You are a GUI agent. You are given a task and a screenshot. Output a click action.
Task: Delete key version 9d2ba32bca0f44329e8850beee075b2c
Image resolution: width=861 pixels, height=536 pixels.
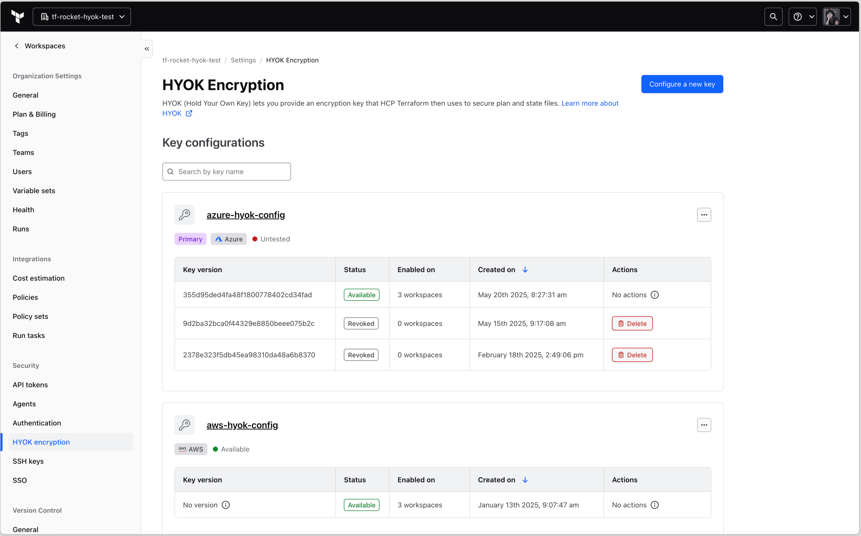(632, 323)
